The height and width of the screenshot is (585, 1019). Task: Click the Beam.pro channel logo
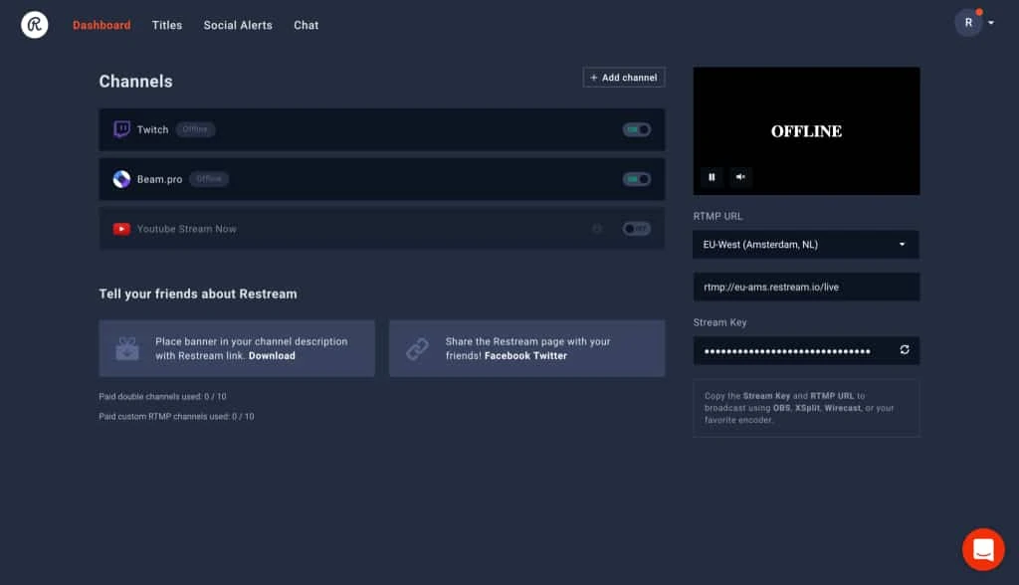click(x=121, y=179)
